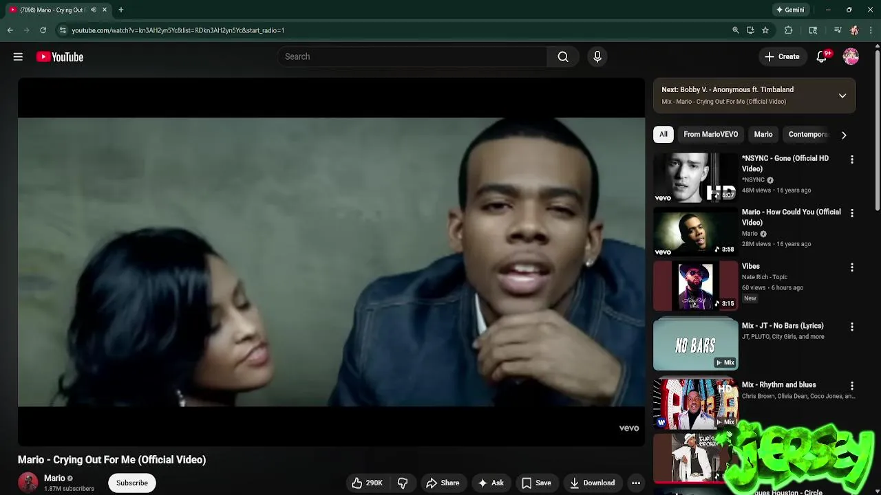Click the browser address bar URL
881x495 pixels.
[x=178, y=30]
